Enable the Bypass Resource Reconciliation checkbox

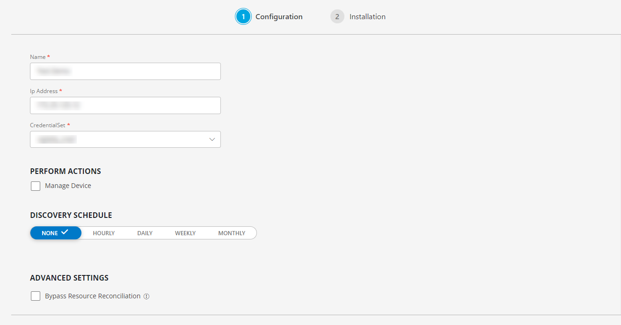point(36,296)
